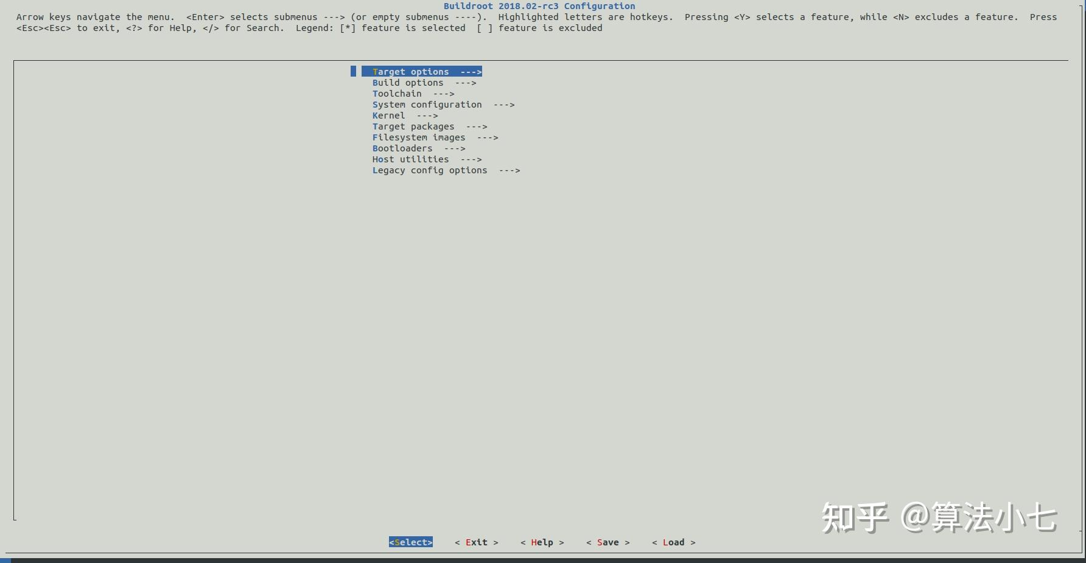Expand Toolchain via its ---> arrow
Screen dimensions: 1086x563
coord(444,93)
